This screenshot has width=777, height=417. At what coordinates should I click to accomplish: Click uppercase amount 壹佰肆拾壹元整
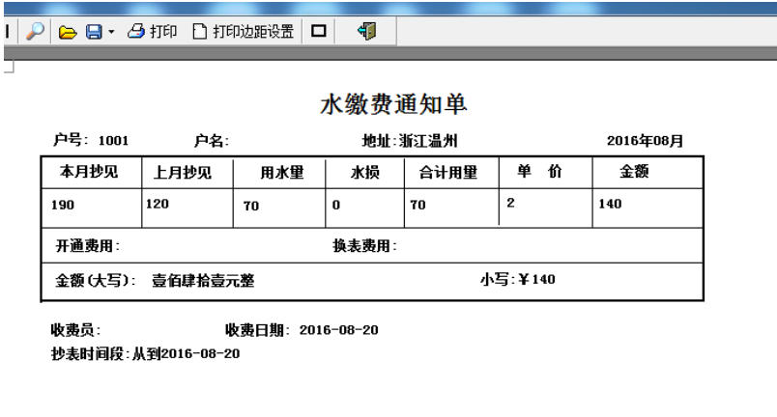[203, 281]
